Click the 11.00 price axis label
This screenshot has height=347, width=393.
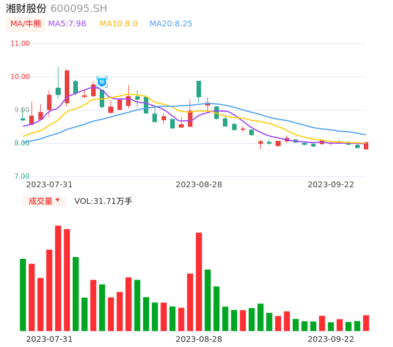pos(20,44)
